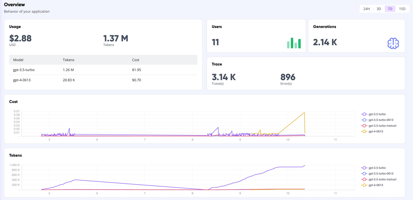The width and height of the screenshot is (413, 200).
Task: Click the purple legend marker in Tokens chart
Action: (365, 168)
